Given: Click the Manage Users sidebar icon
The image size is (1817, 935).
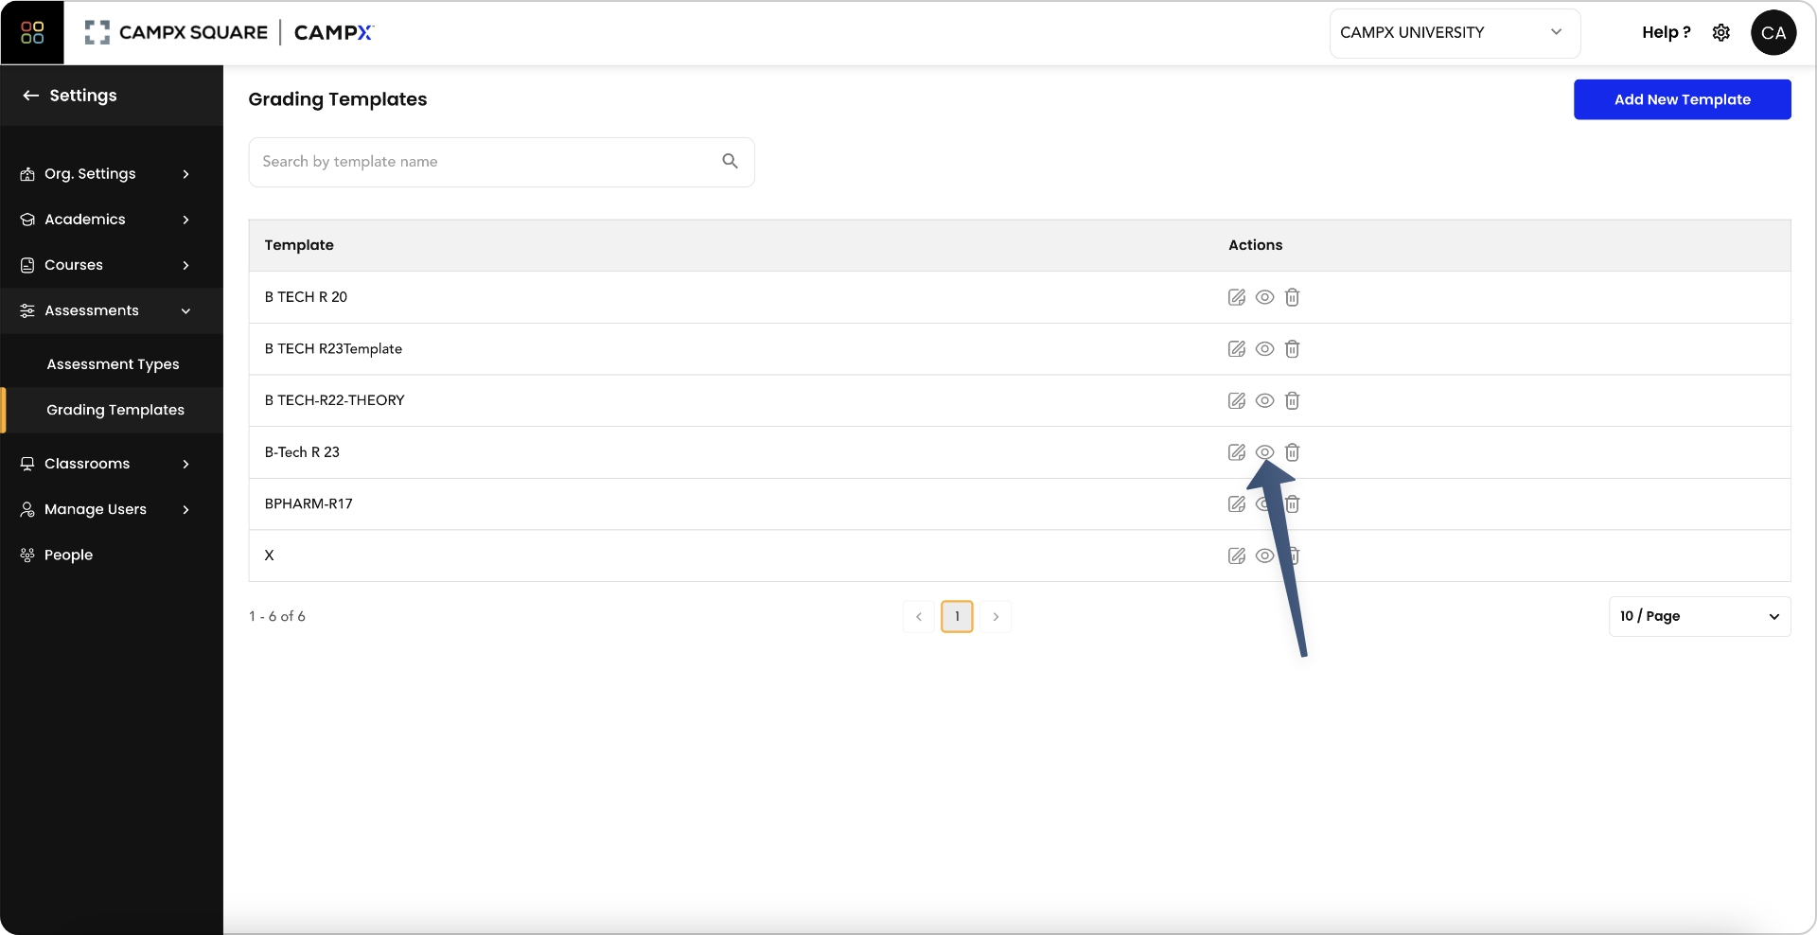Looking at the screenshot, I should (27, 509).
